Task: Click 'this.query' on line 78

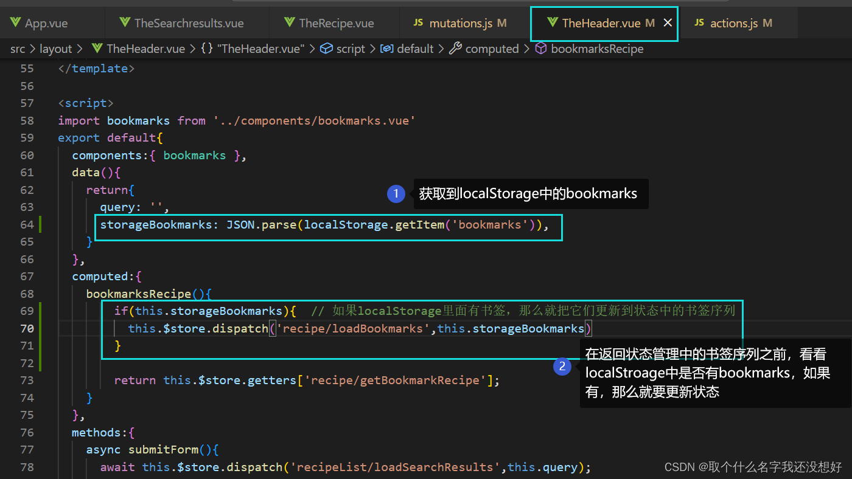Action: (x=542, y=467)
